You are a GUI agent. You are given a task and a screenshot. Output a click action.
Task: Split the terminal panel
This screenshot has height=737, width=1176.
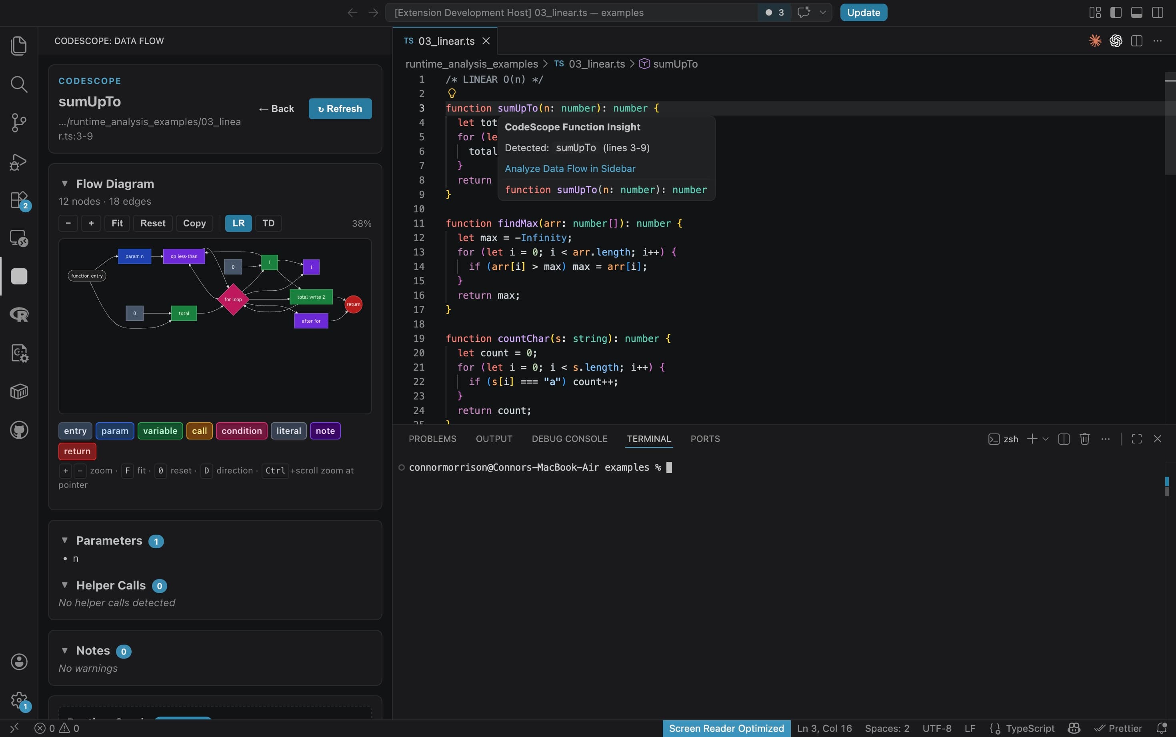tap(1064, 439)
